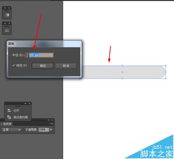Close the transparency panel
The image size is (174, 159).
coord(52,120)
